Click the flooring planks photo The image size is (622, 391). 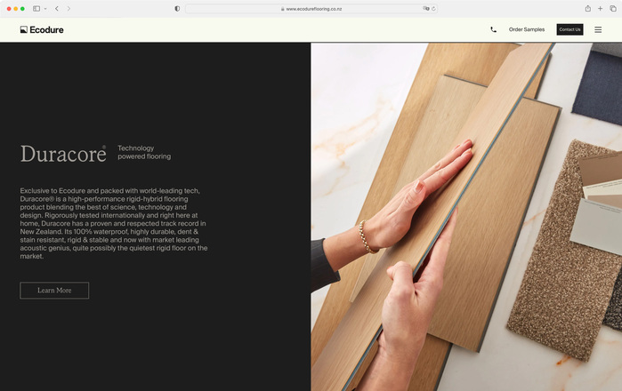point(466,217)
